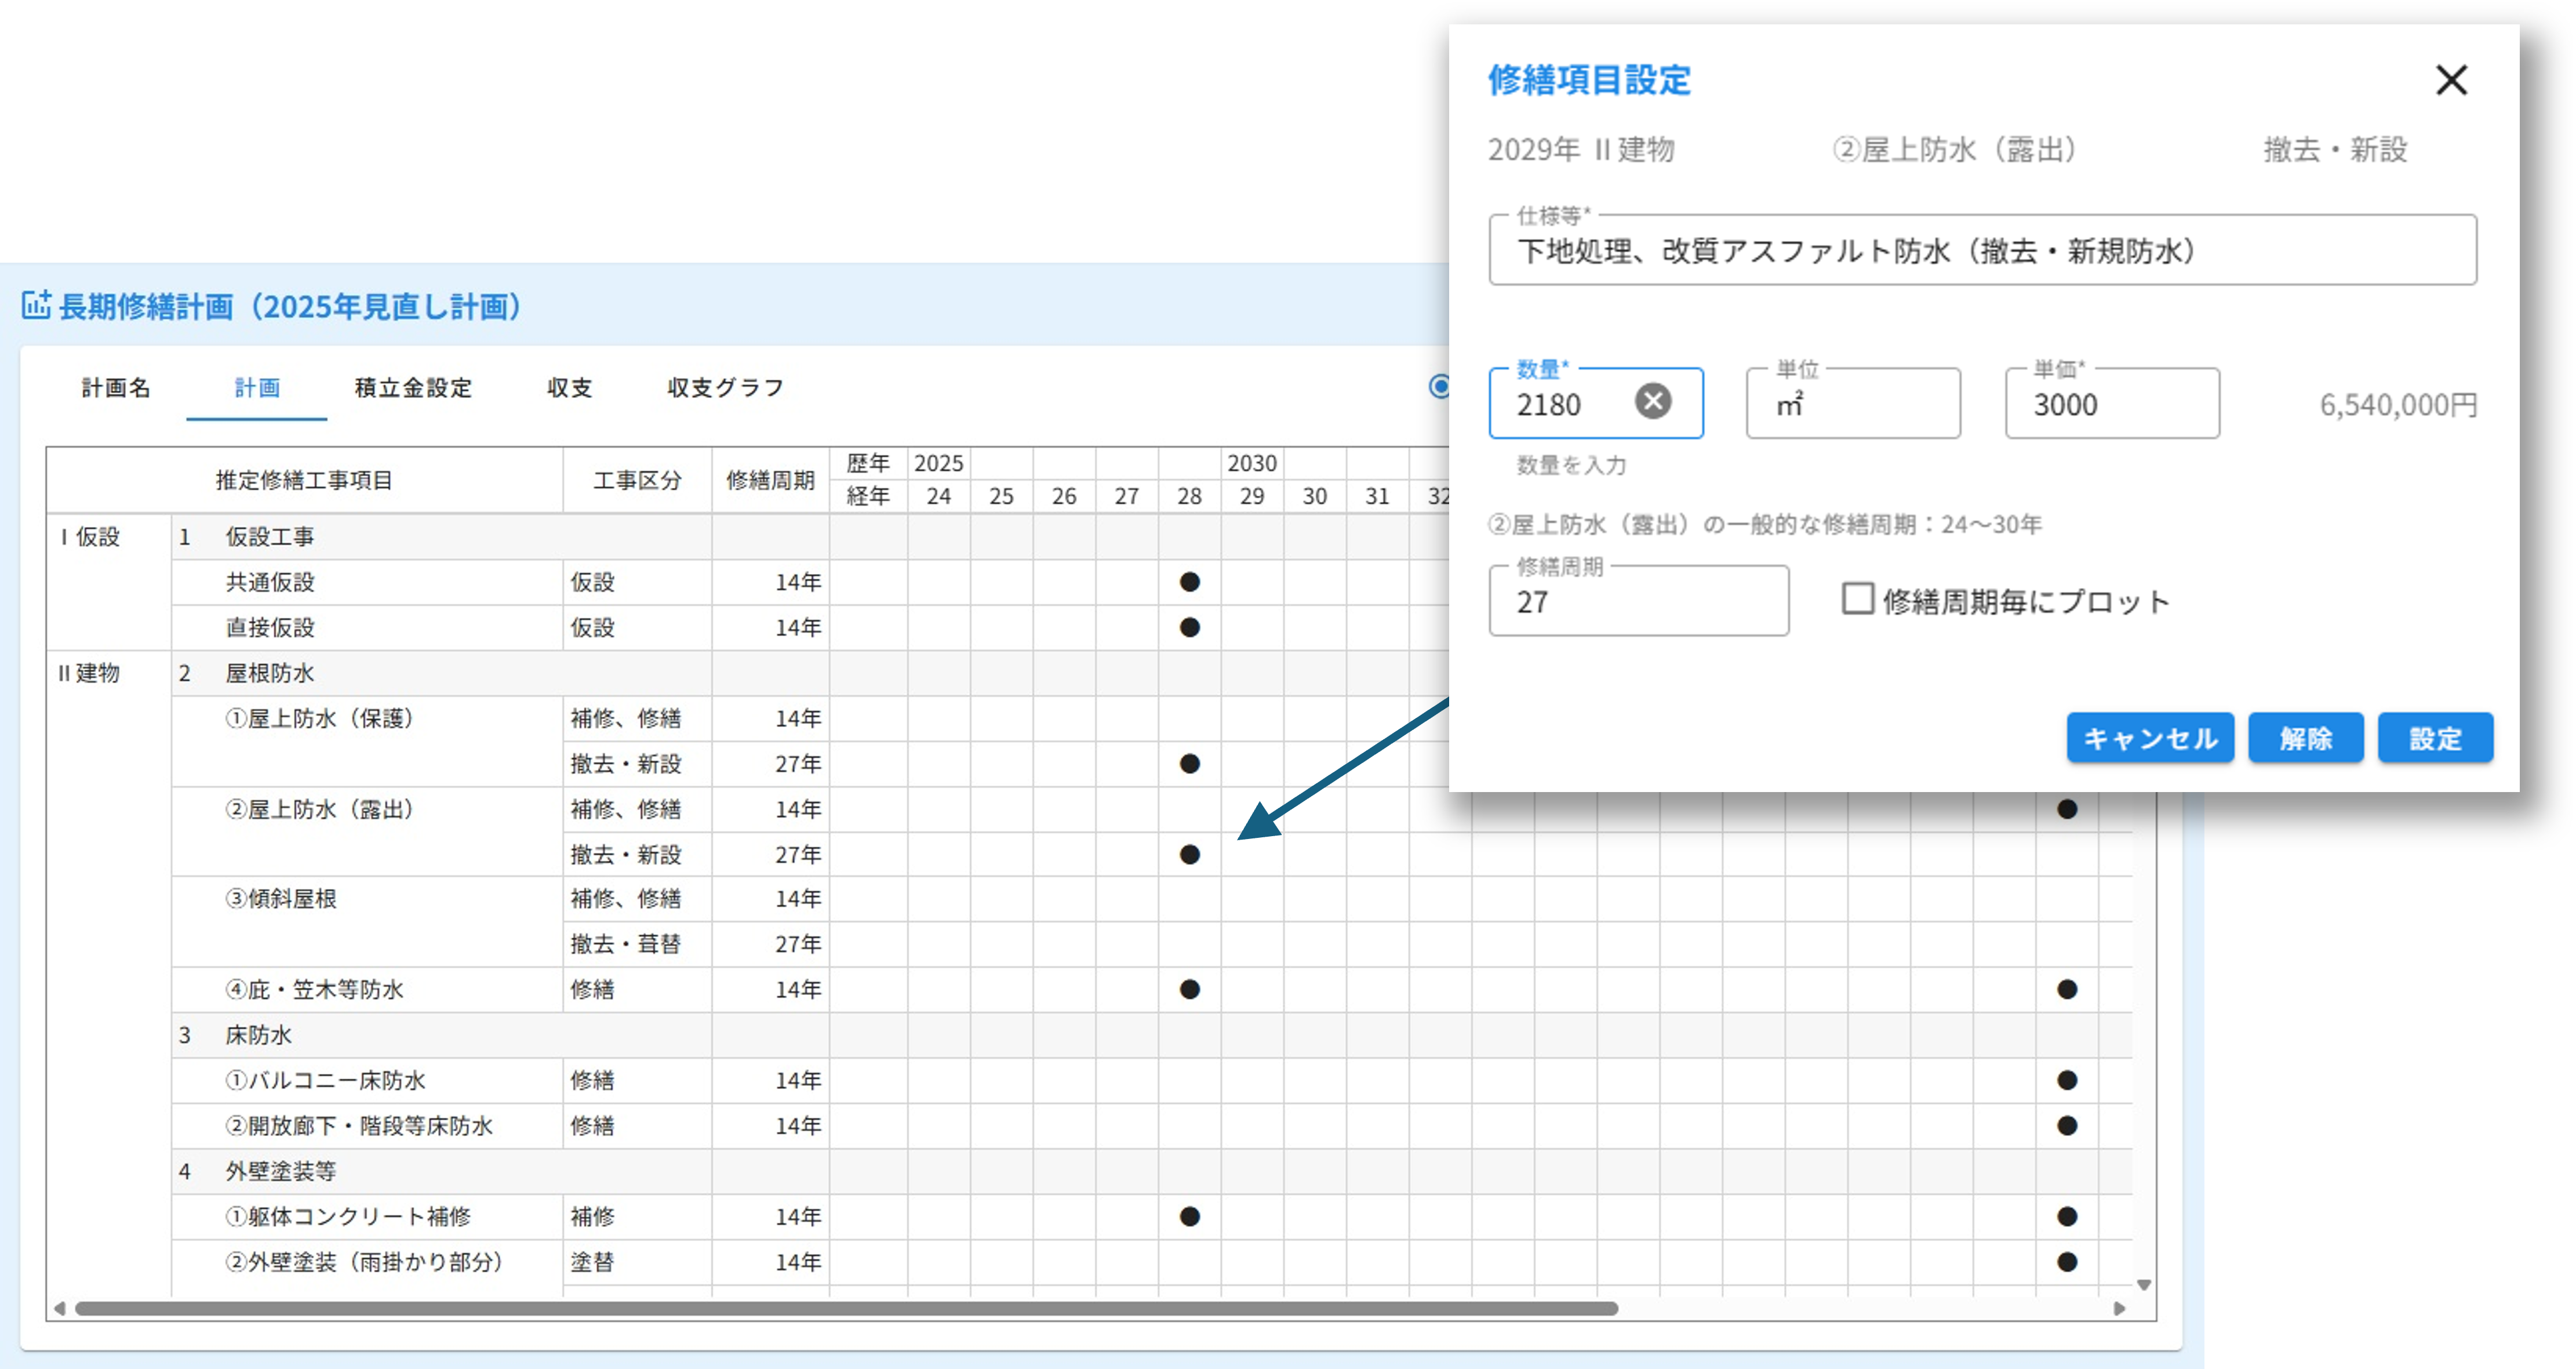Viewport: 2576px width, 1369px height.
Task: Click the 6,540,000円 total amount
Action: [2398, 404]
